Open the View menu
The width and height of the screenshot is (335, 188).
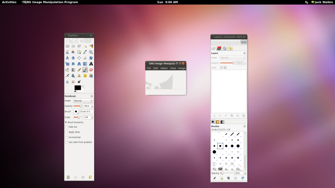tap(173, 68)
